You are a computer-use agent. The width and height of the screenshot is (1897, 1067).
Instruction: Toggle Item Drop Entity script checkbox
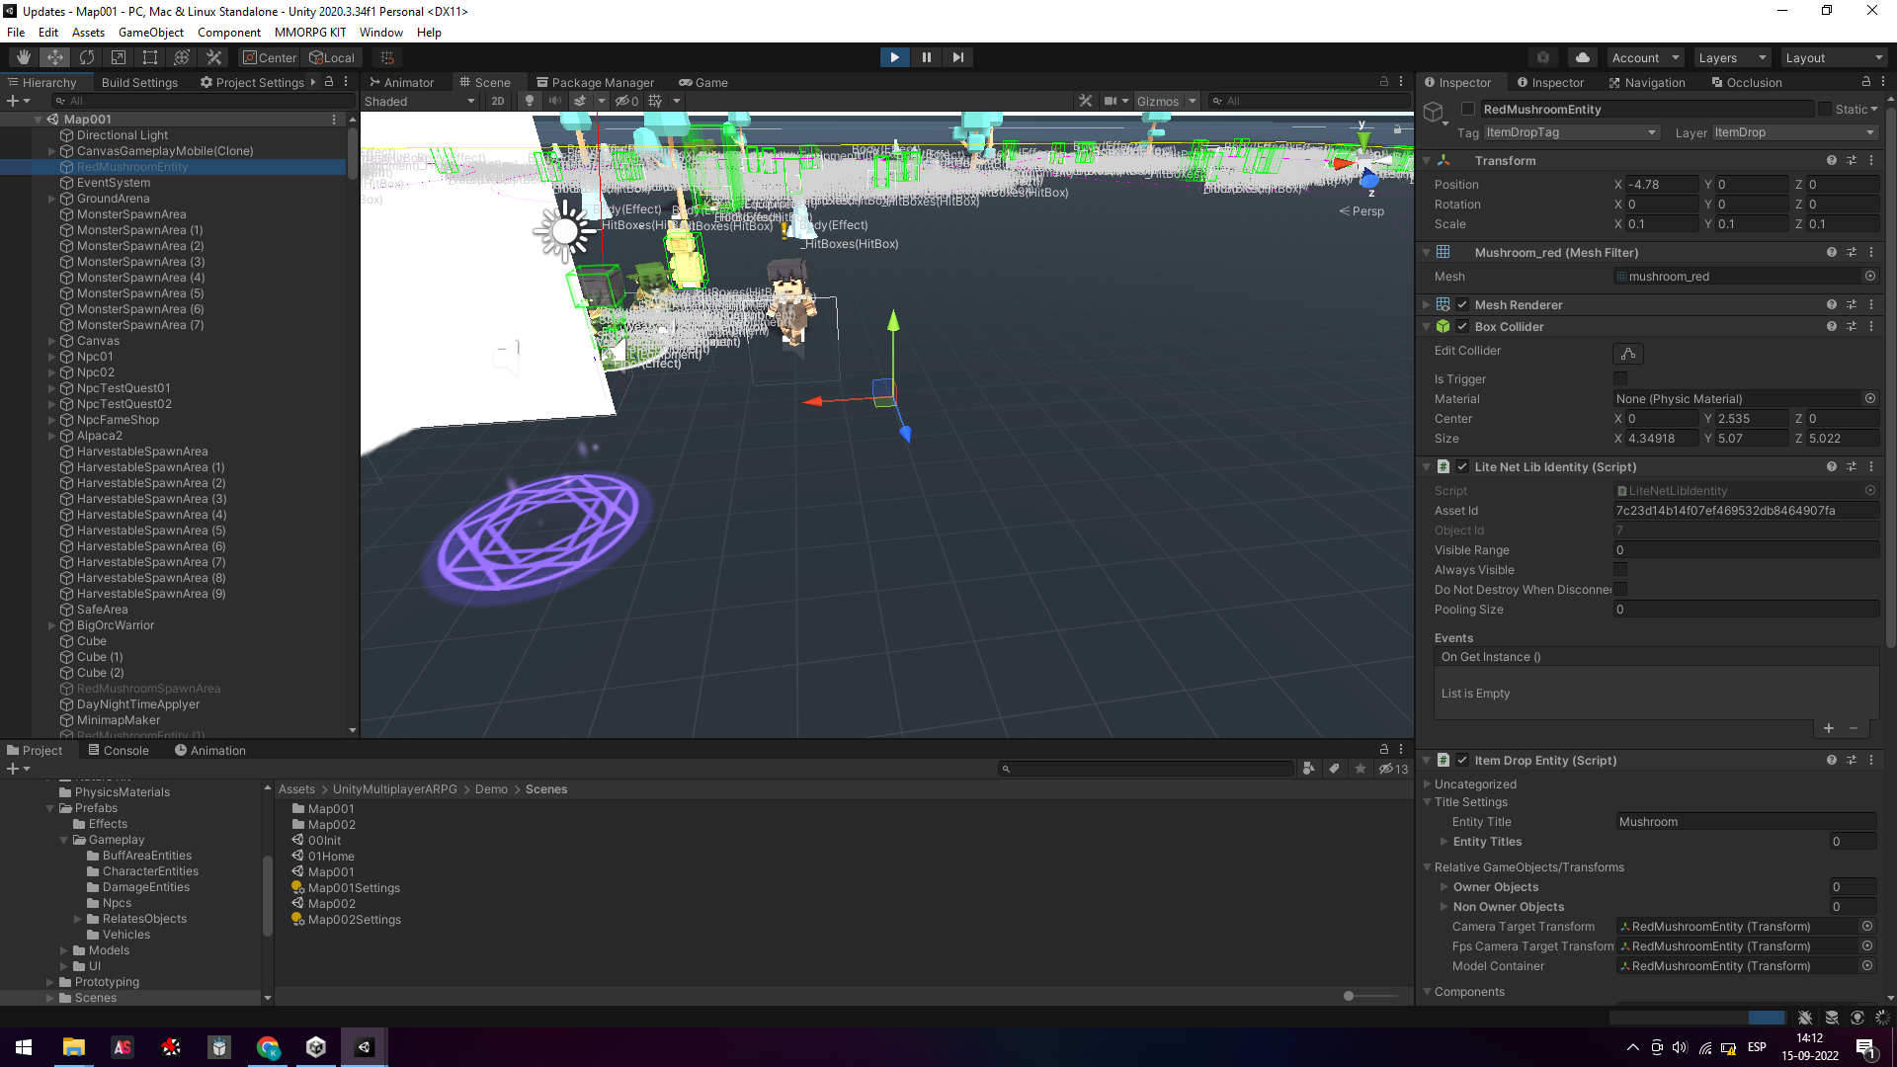click(1462, 760)
